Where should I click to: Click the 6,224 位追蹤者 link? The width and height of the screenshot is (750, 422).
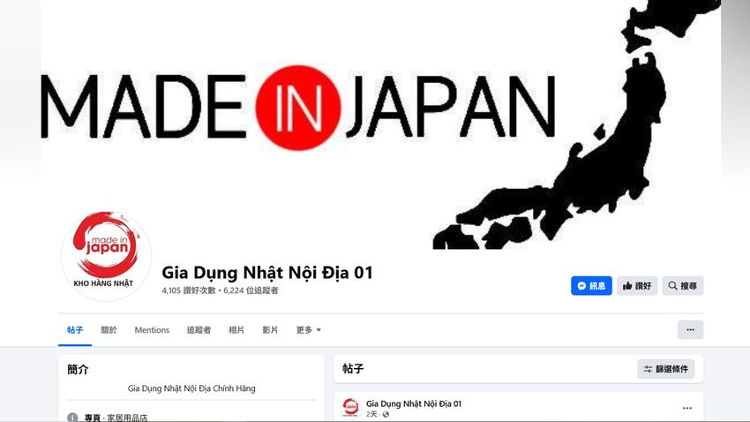251,290
